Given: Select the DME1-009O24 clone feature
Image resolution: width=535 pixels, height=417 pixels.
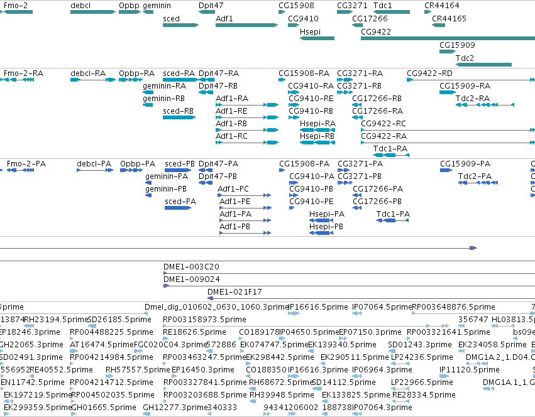Looking at the screenshot, I should (349, 286).
